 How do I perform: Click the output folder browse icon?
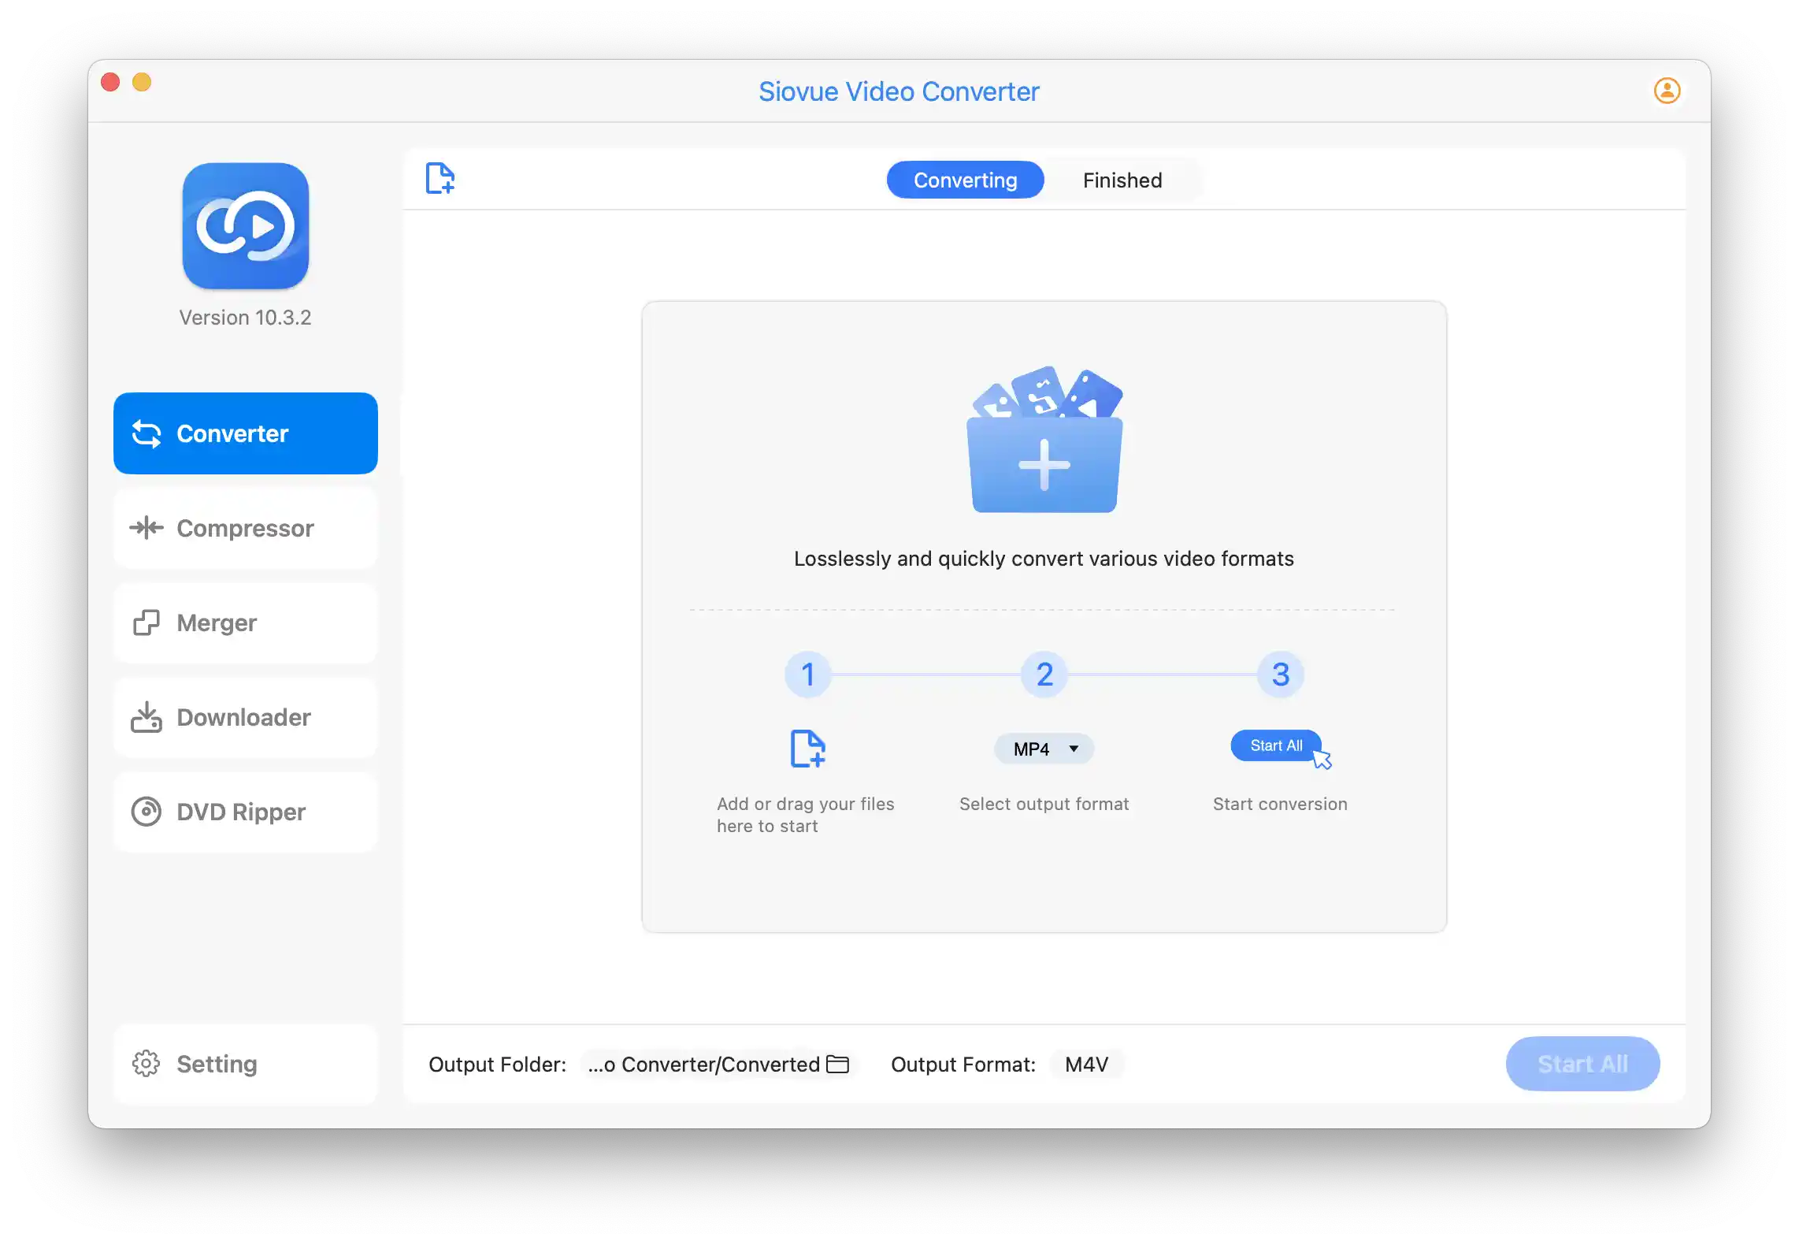coord(837,1065)
